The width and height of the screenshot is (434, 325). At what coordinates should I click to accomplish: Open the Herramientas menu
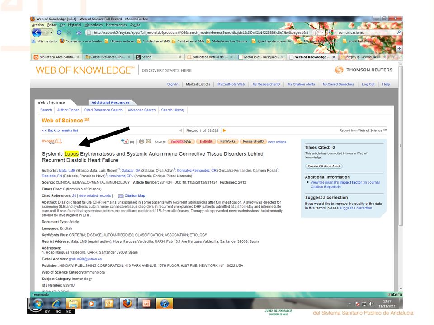(116, 25)
